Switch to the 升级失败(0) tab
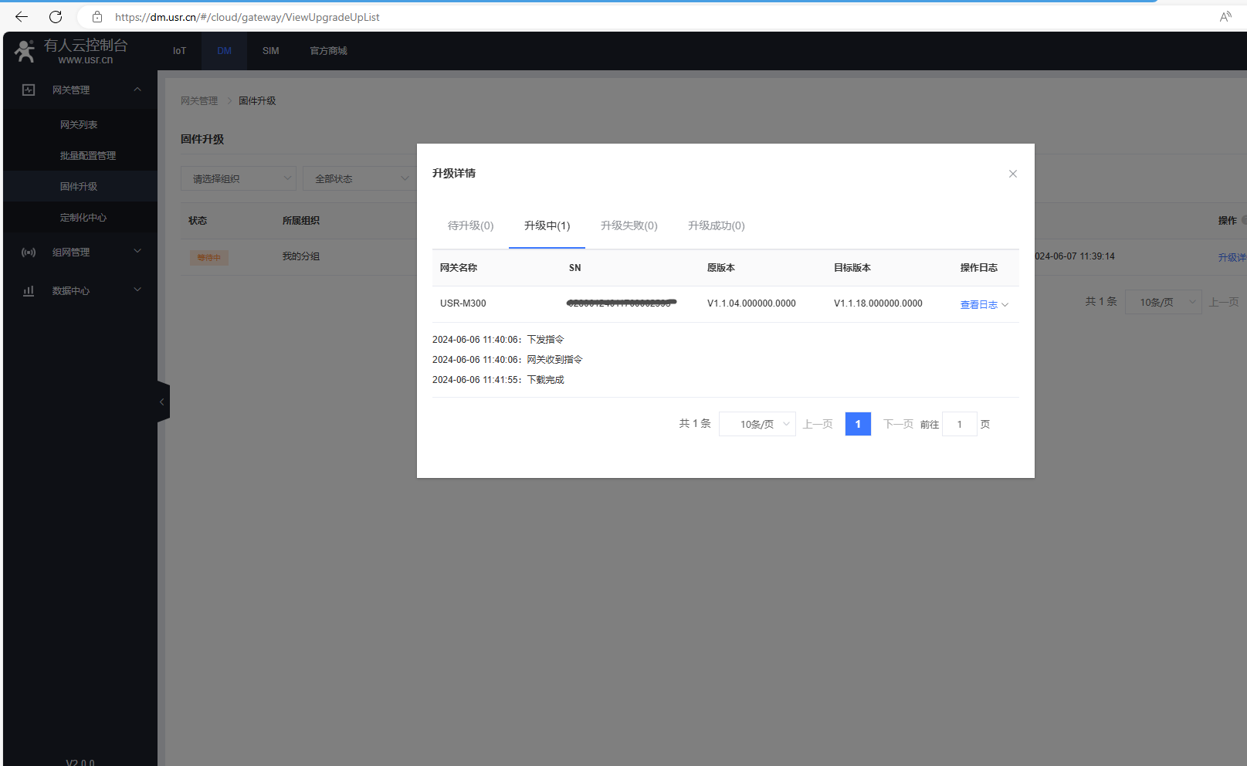Viewport: 1247px width, 766px height. click(629, 225)
